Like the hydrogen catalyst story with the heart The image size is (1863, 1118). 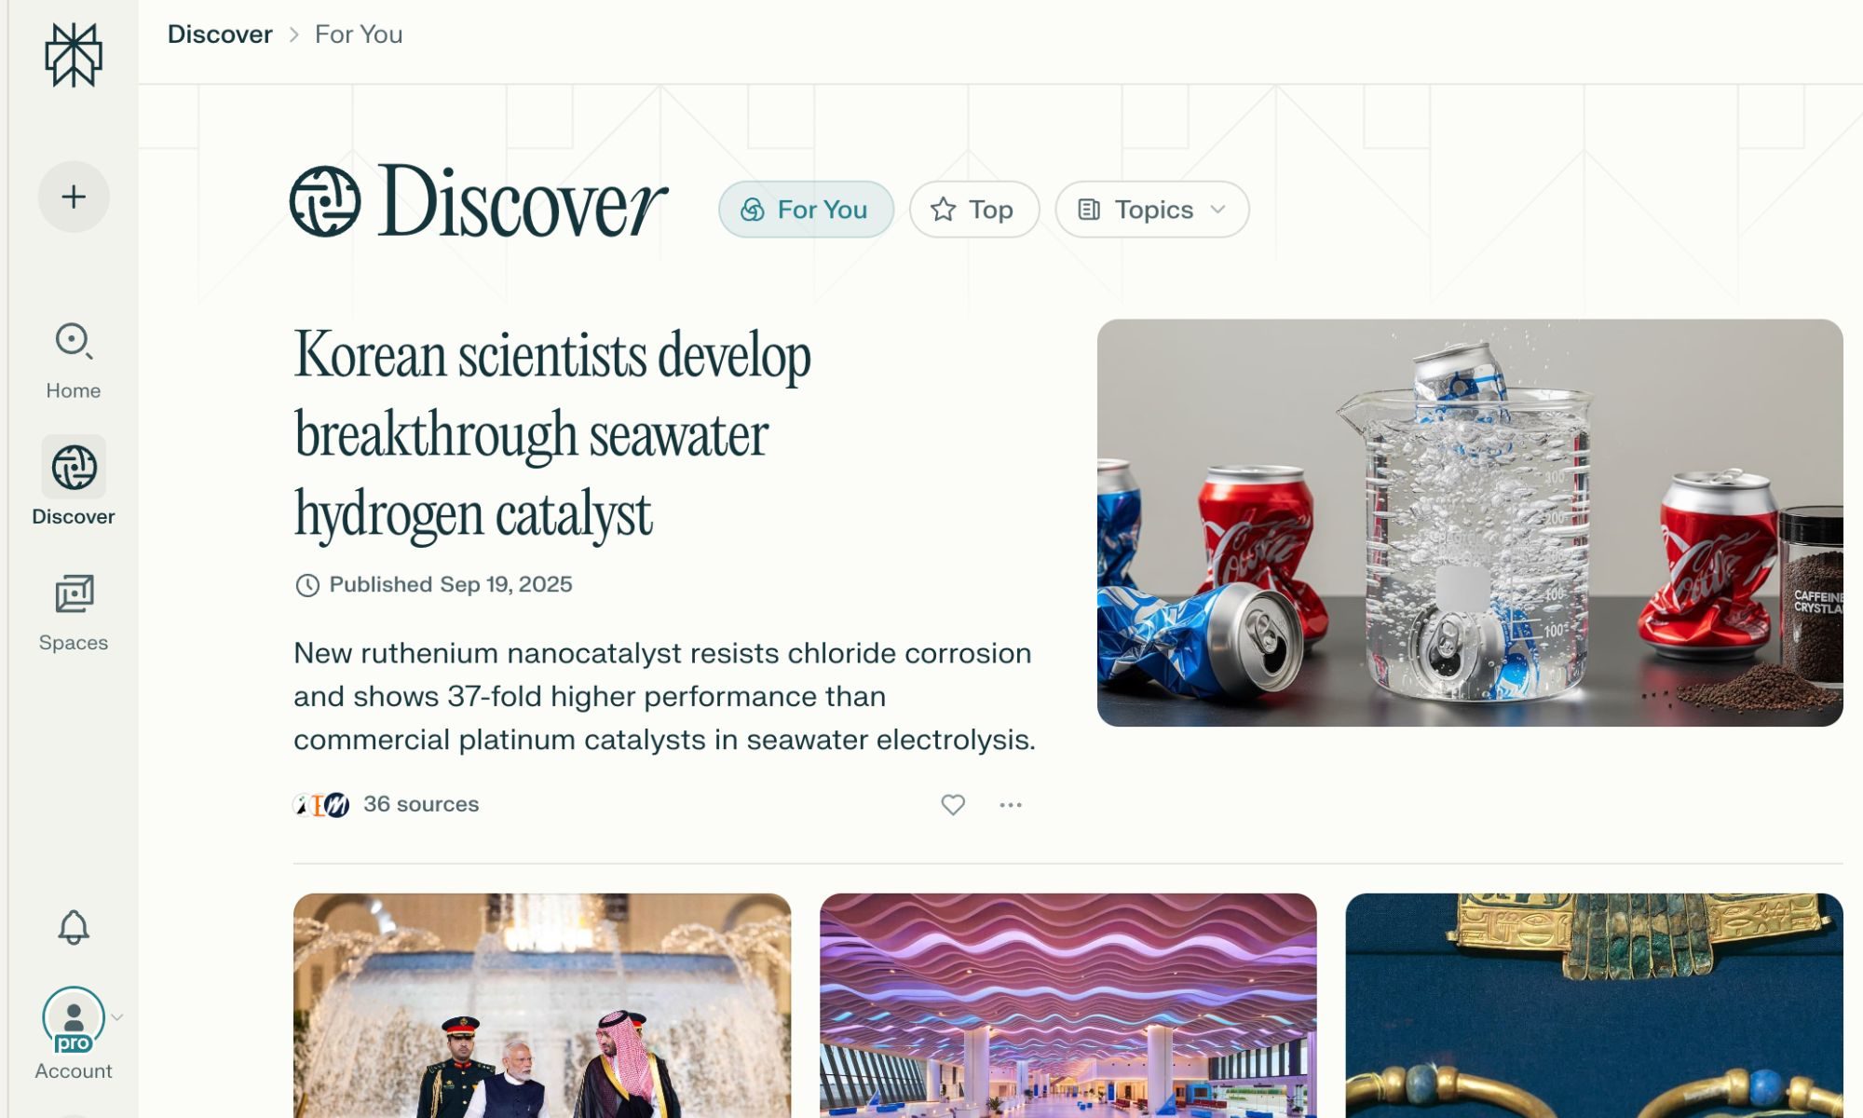click(x=953, y=804)
